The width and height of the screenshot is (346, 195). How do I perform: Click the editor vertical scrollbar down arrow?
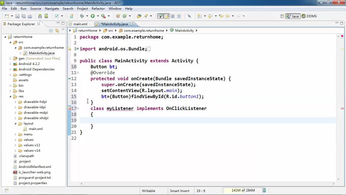click(x=339, y=179)
